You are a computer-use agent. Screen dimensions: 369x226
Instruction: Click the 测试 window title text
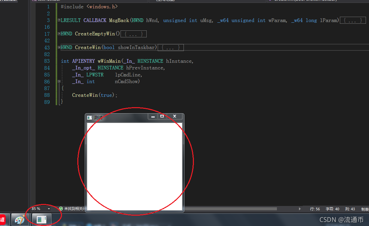[x=98, y=118]
